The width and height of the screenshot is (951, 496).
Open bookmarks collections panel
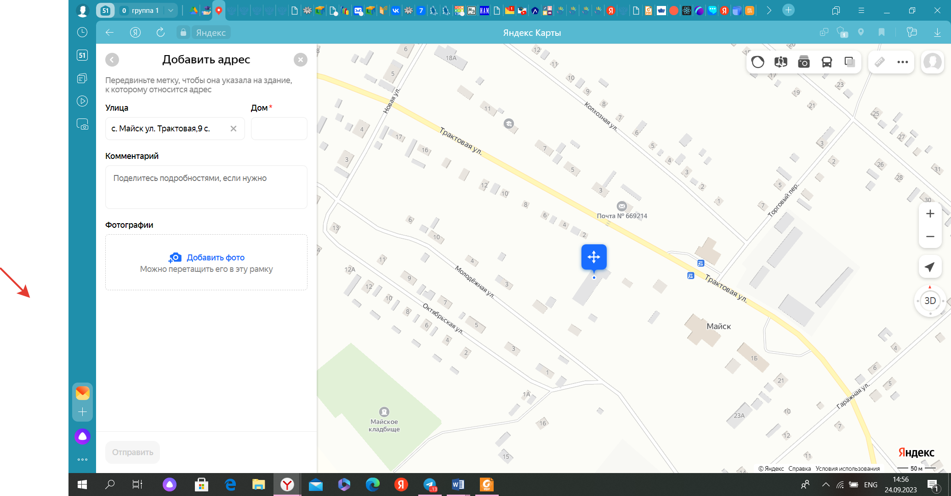point(836,11)
